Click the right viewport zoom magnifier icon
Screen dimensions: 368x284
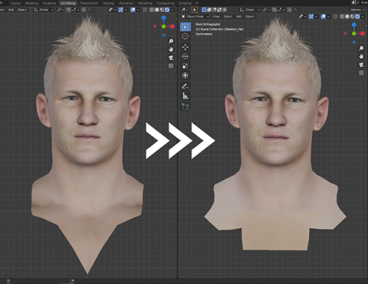(361, 49)
